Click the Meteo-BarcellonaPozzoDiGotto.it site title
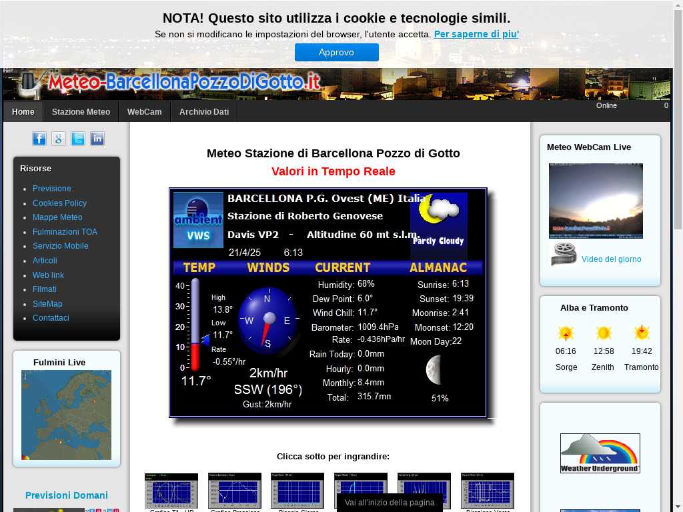Viewport: 683px width, 512px height. [x=184, y=82]
